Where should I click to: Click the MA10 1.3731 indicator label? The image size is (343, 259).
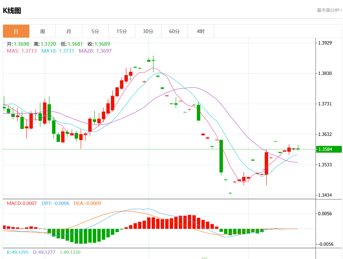coord(58,51)
